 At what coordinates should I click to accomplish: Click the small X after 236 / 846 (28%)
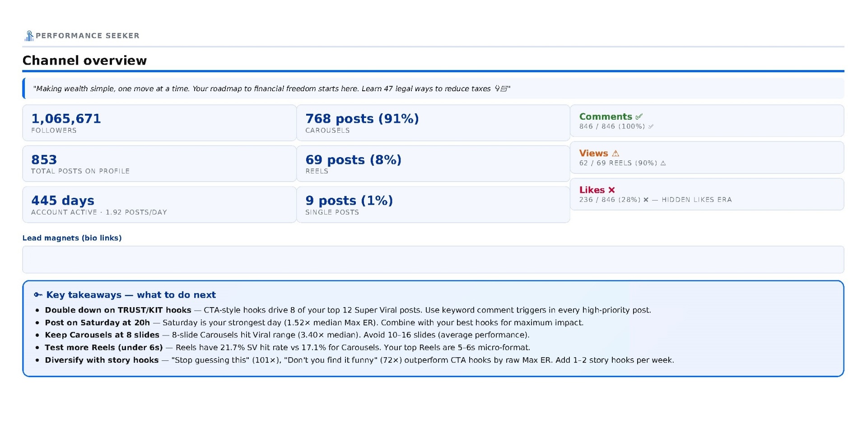tap(646, 200)
